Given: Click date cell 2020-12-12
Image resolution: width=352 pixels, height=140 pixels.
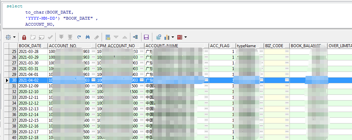Looking at the screenshot, I should point(33,103).
